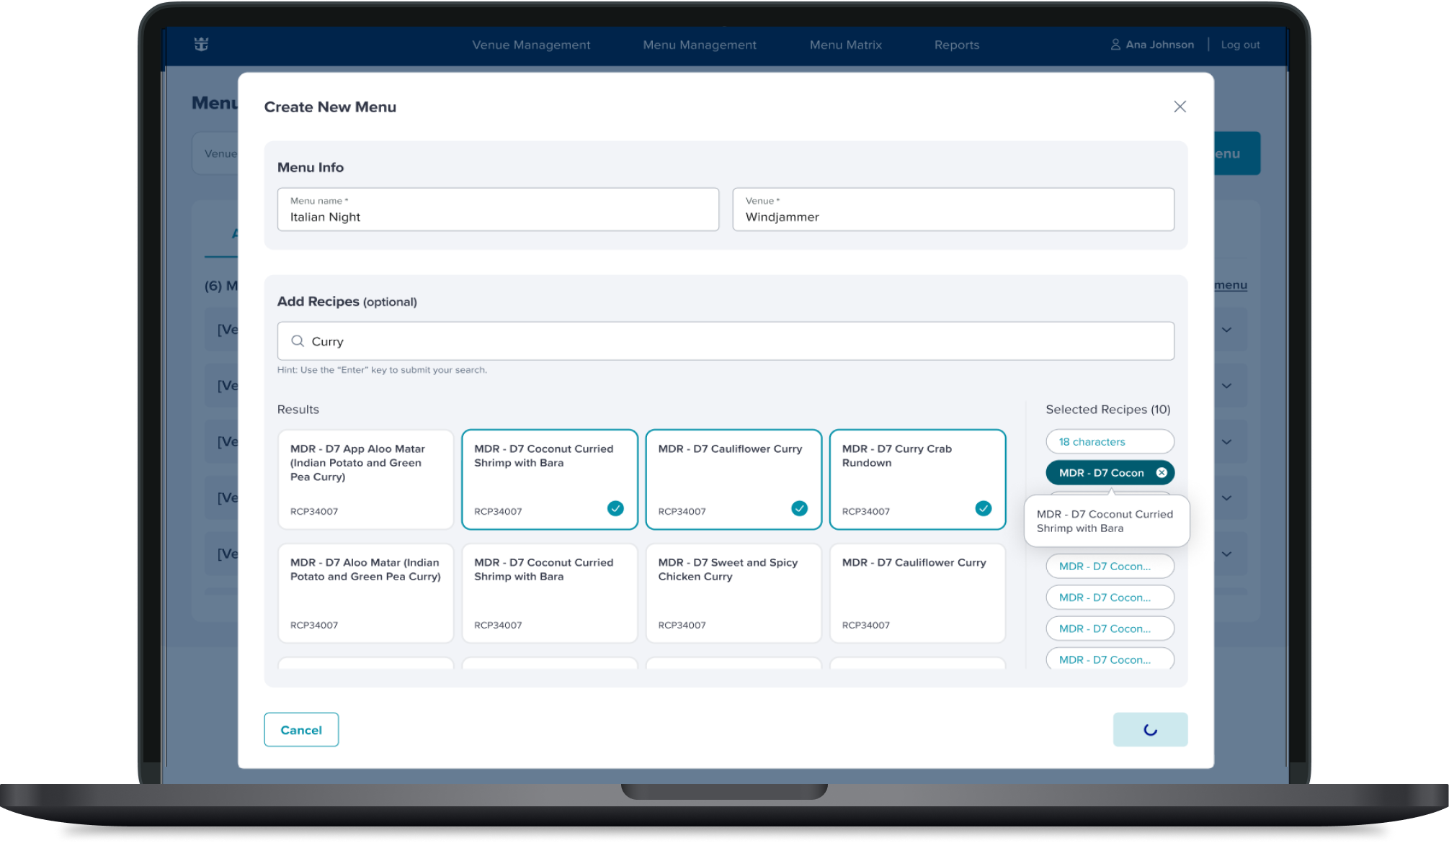Screen dimensions: 1449x843
Task: Click the Cancel button
Action: click(x=301, y=729)
